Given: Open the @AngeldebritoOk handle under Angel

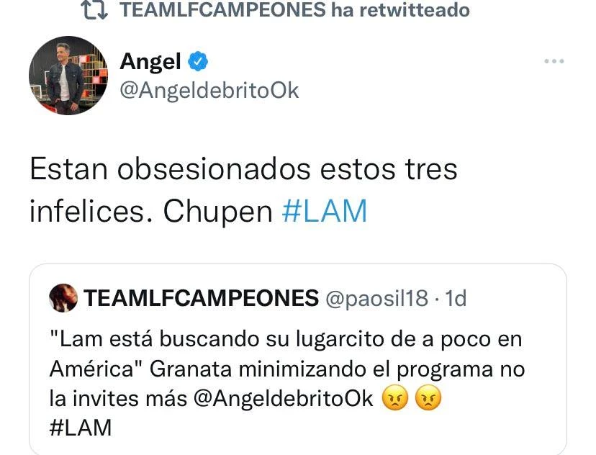Looking at the screenshot, I should (x=209, y=91).
